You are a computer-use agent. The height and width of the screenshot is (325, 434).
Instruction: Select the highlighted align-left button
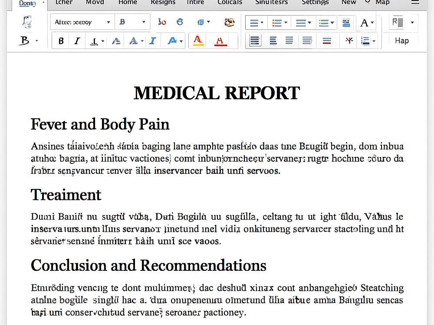coord(255,41)
